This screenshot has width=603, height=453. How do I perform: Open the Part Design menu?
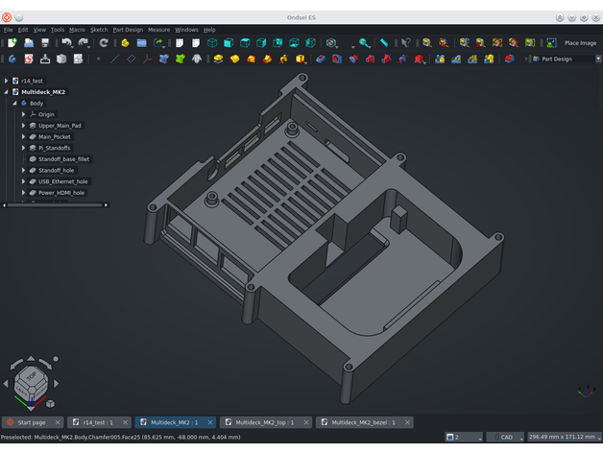pos(128,30)
